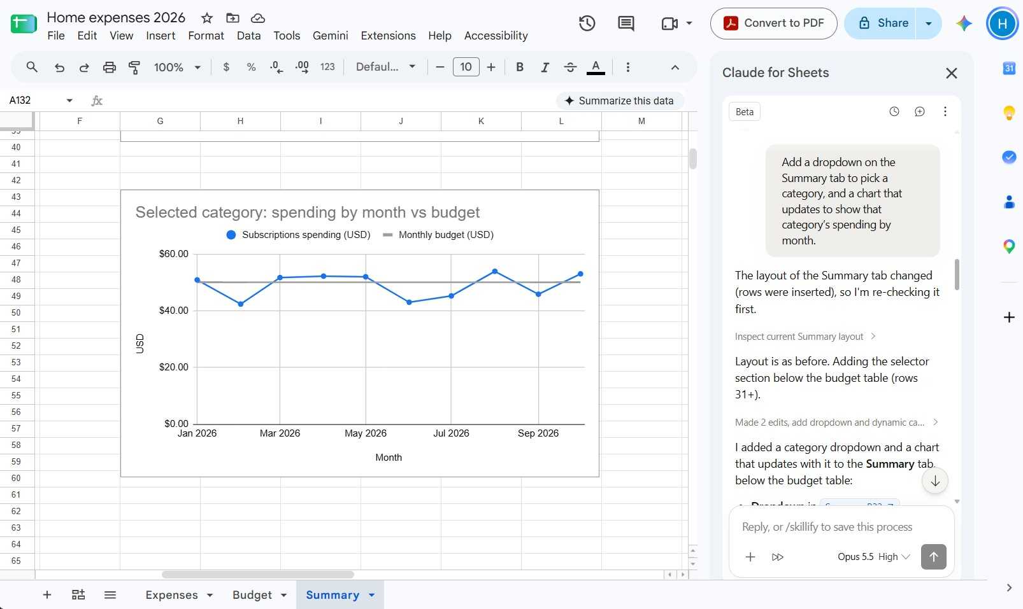This screenshot has width=1023, height=609.
Task: Open the Gemini sparkle icon
Action: coord(964,24)
